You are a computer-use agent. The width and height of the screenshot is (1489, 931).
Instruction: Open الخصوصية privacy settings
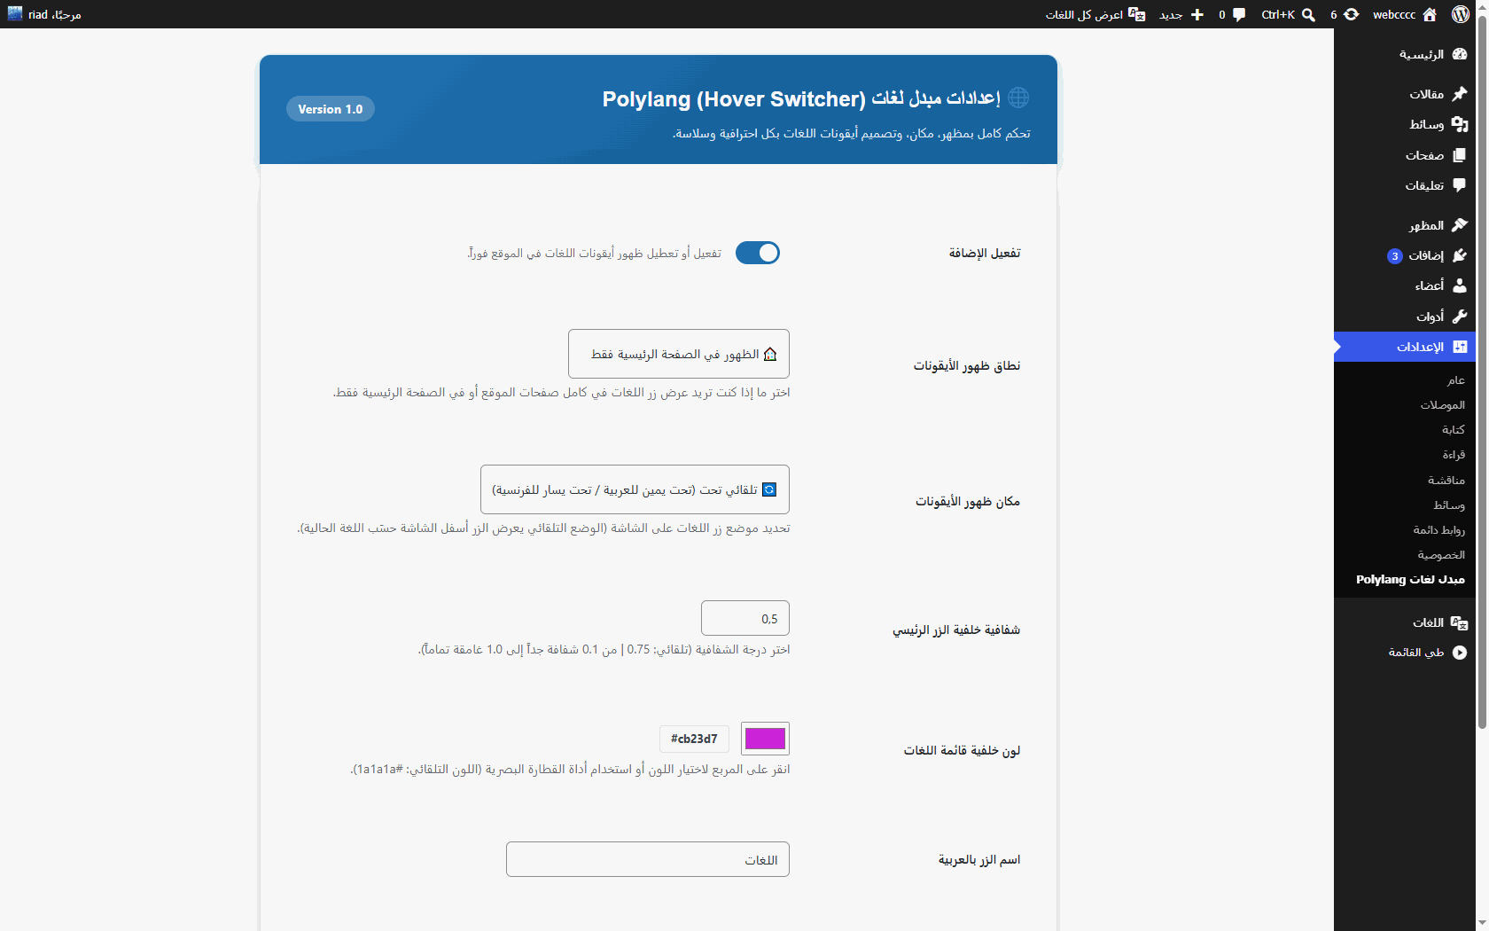tap(1405, 555)
